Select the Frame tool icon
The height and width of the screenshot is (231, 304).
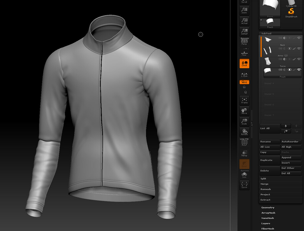(244, 101)
